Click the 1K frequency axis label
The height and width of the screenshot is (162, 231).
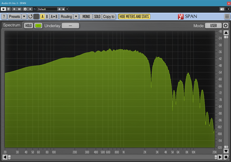(x=124, y=152)
